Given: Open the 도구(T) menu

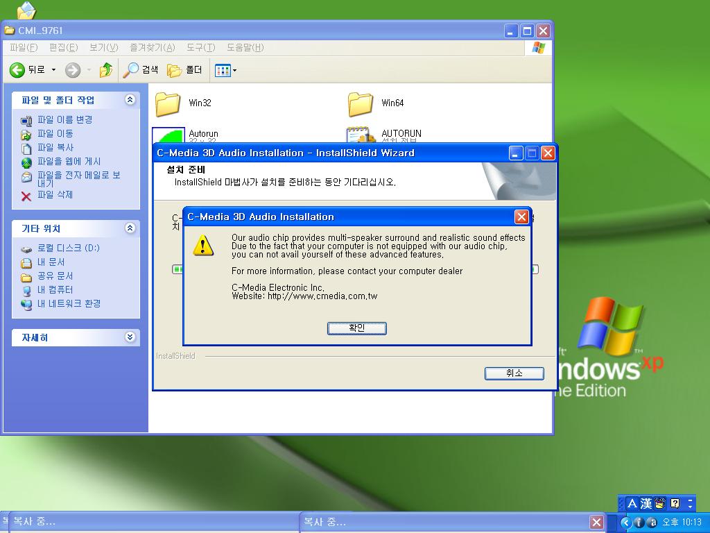Looking at the screenshot, I should click(200, 48).
